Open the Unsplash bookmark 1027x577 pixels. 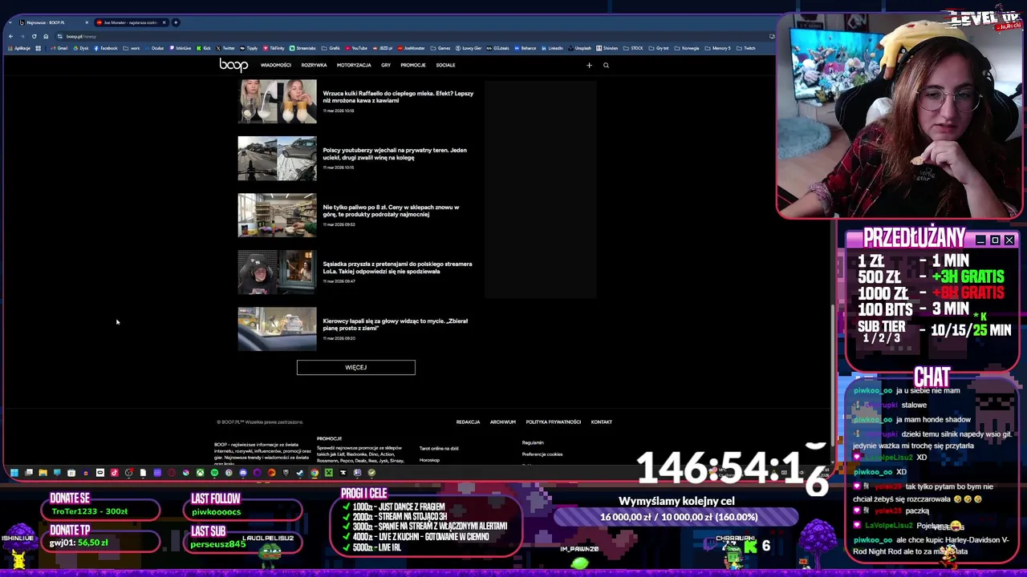pos(580,48)
